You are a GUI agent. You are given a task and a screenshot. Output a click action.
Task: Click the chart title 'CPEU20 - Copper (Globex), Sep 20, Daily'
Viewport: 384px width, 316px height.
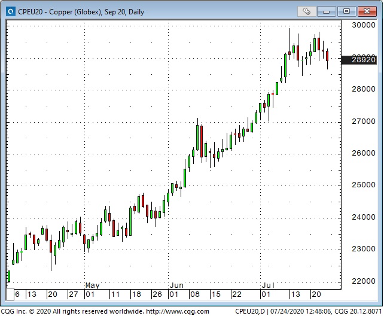[x=81, y=12]
